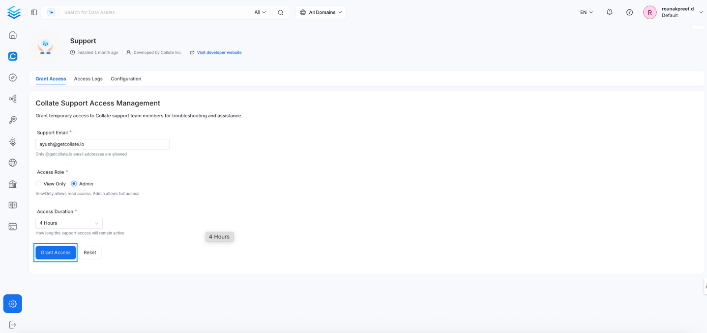707x333 pixels.
Task: Go to Home in sidebar
Action: point(13,35)
